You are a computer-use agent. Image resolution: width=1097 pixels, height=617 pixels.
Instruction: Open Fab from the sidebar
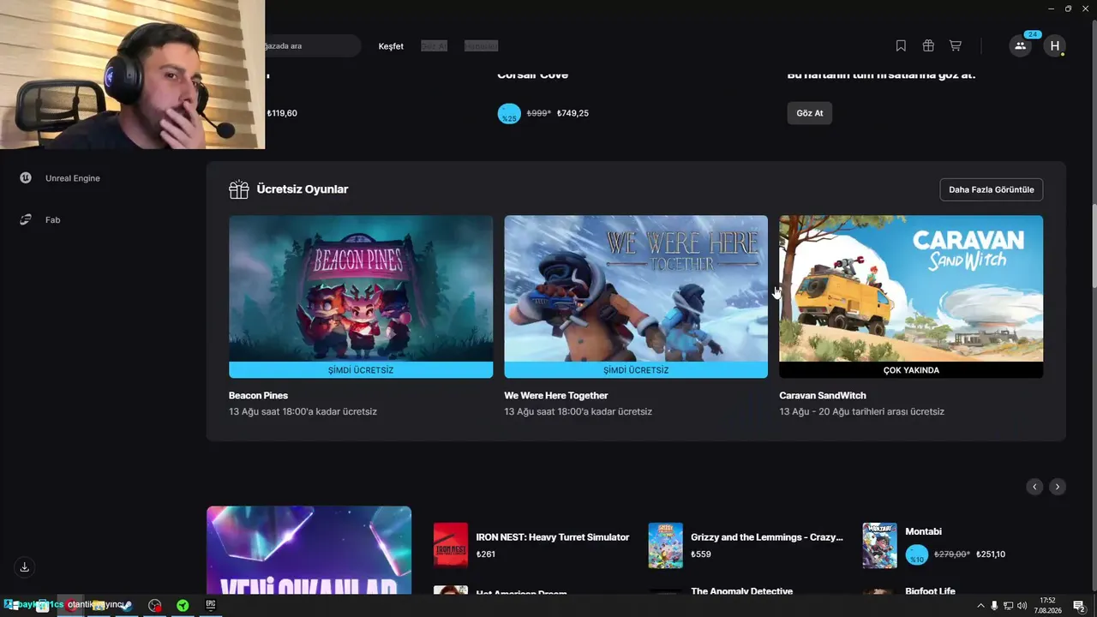(x=52, y=220)
